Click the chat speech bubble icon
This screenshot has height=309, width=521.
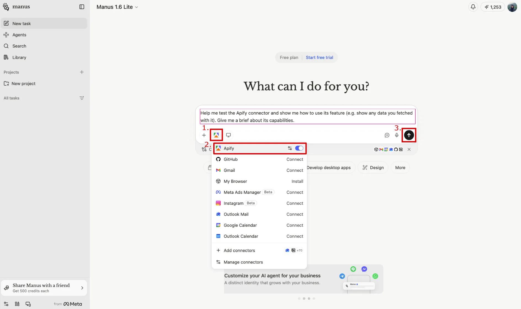(387, 135)
